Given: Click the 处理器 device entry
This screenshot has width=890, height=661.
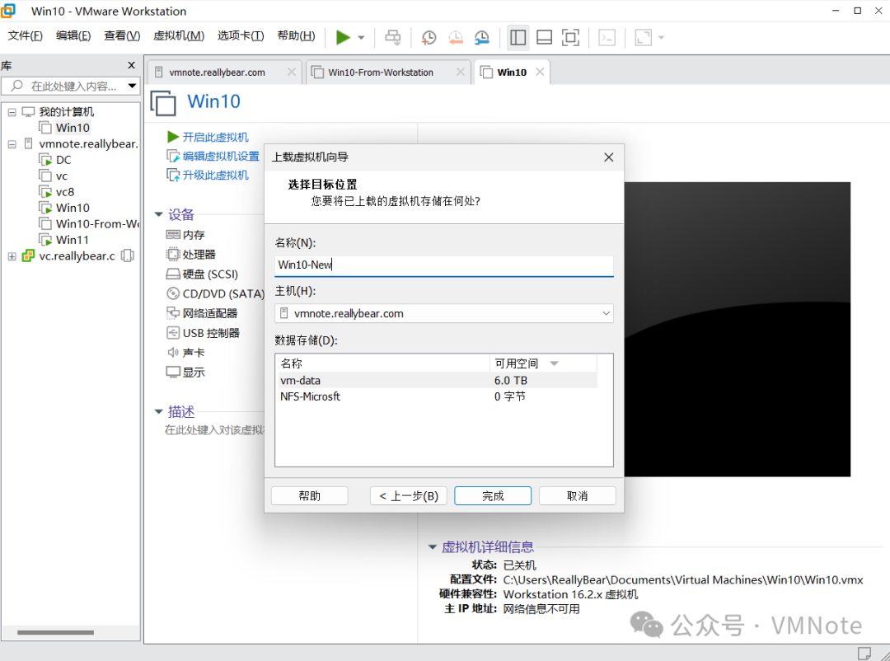Looking at the screenshot, I should tap(199, 255).
